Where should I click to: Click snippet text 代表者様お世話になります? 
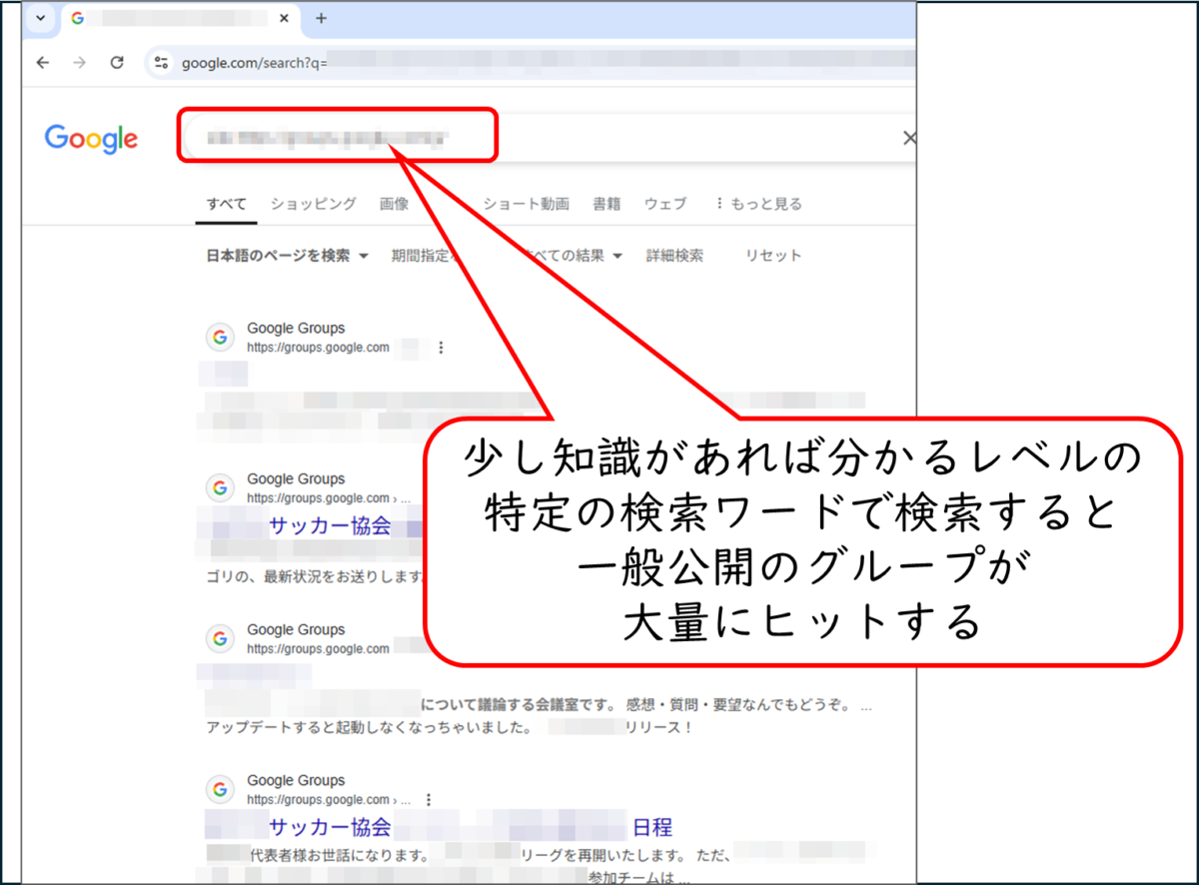click(340, 855)
